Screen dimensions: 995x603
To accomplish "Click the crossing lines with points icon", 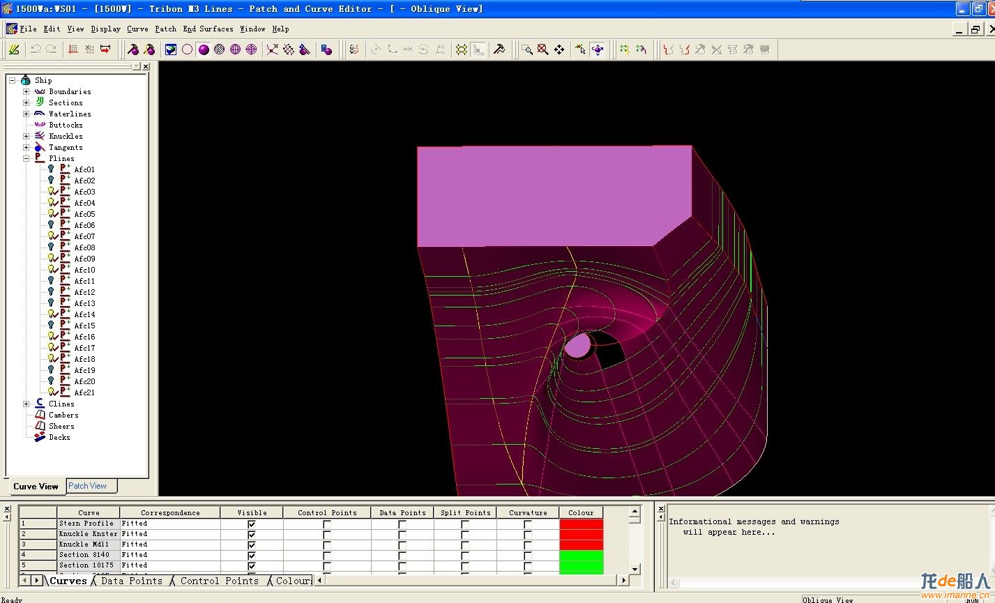I will pyautogui.click(x=272, y=49).
